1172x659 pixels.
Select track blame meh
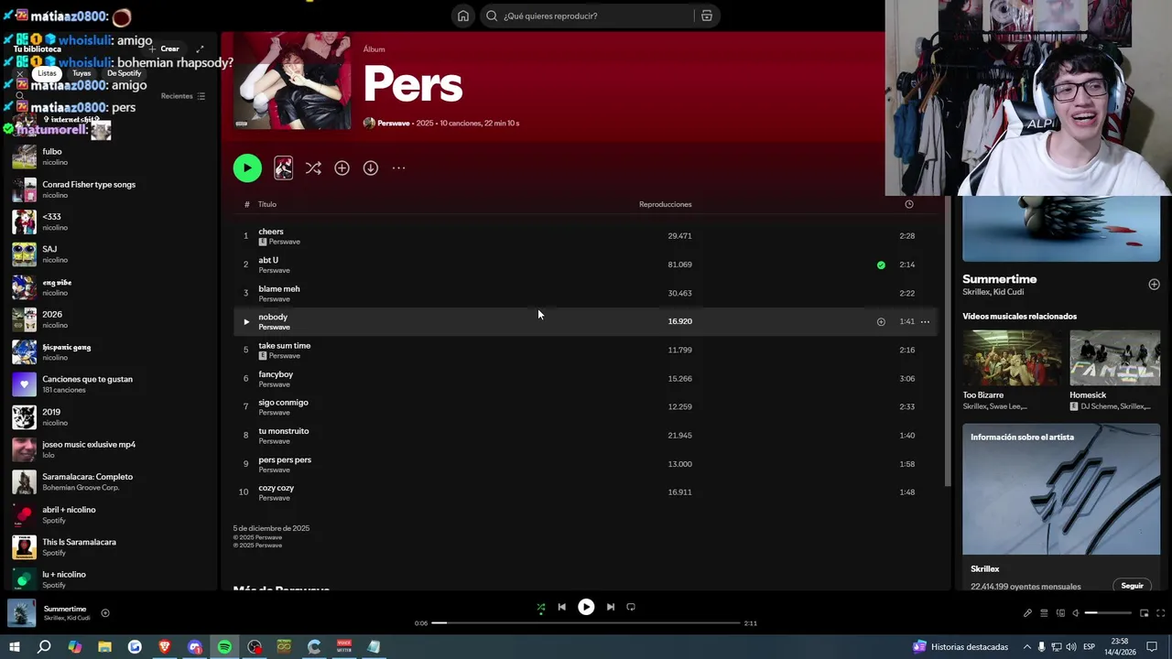pos(584,293)
